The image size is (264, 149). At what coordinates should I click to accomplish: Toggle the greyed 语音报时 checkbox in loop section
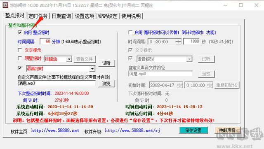[130, 58]
